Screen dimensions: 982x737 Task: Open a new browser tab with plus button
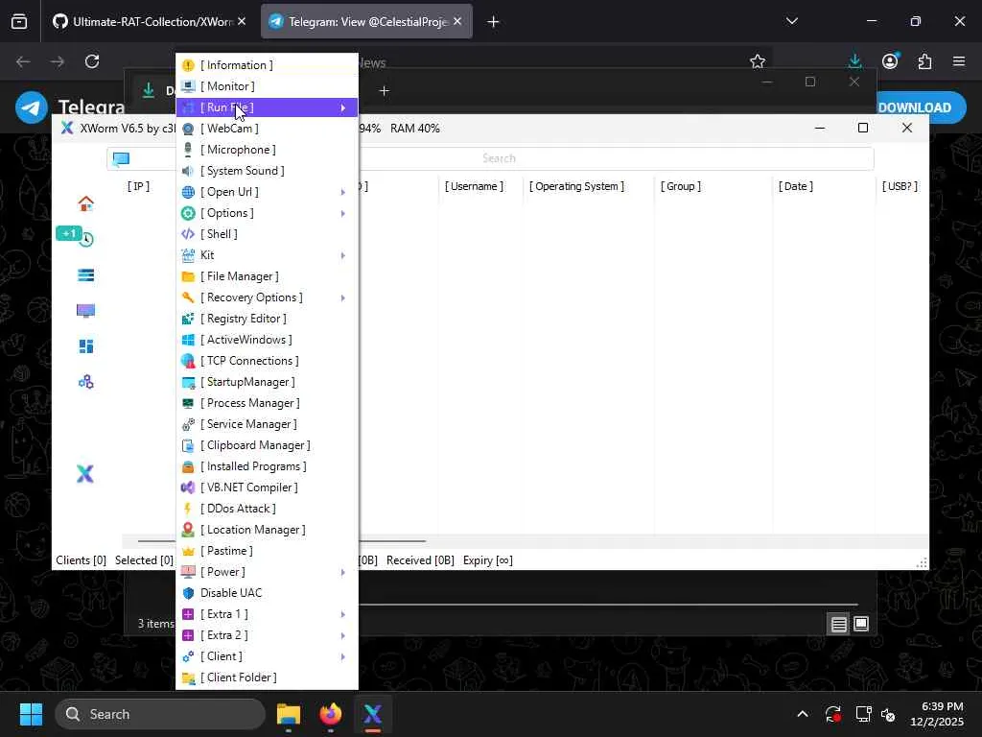(x=494, y=22)
